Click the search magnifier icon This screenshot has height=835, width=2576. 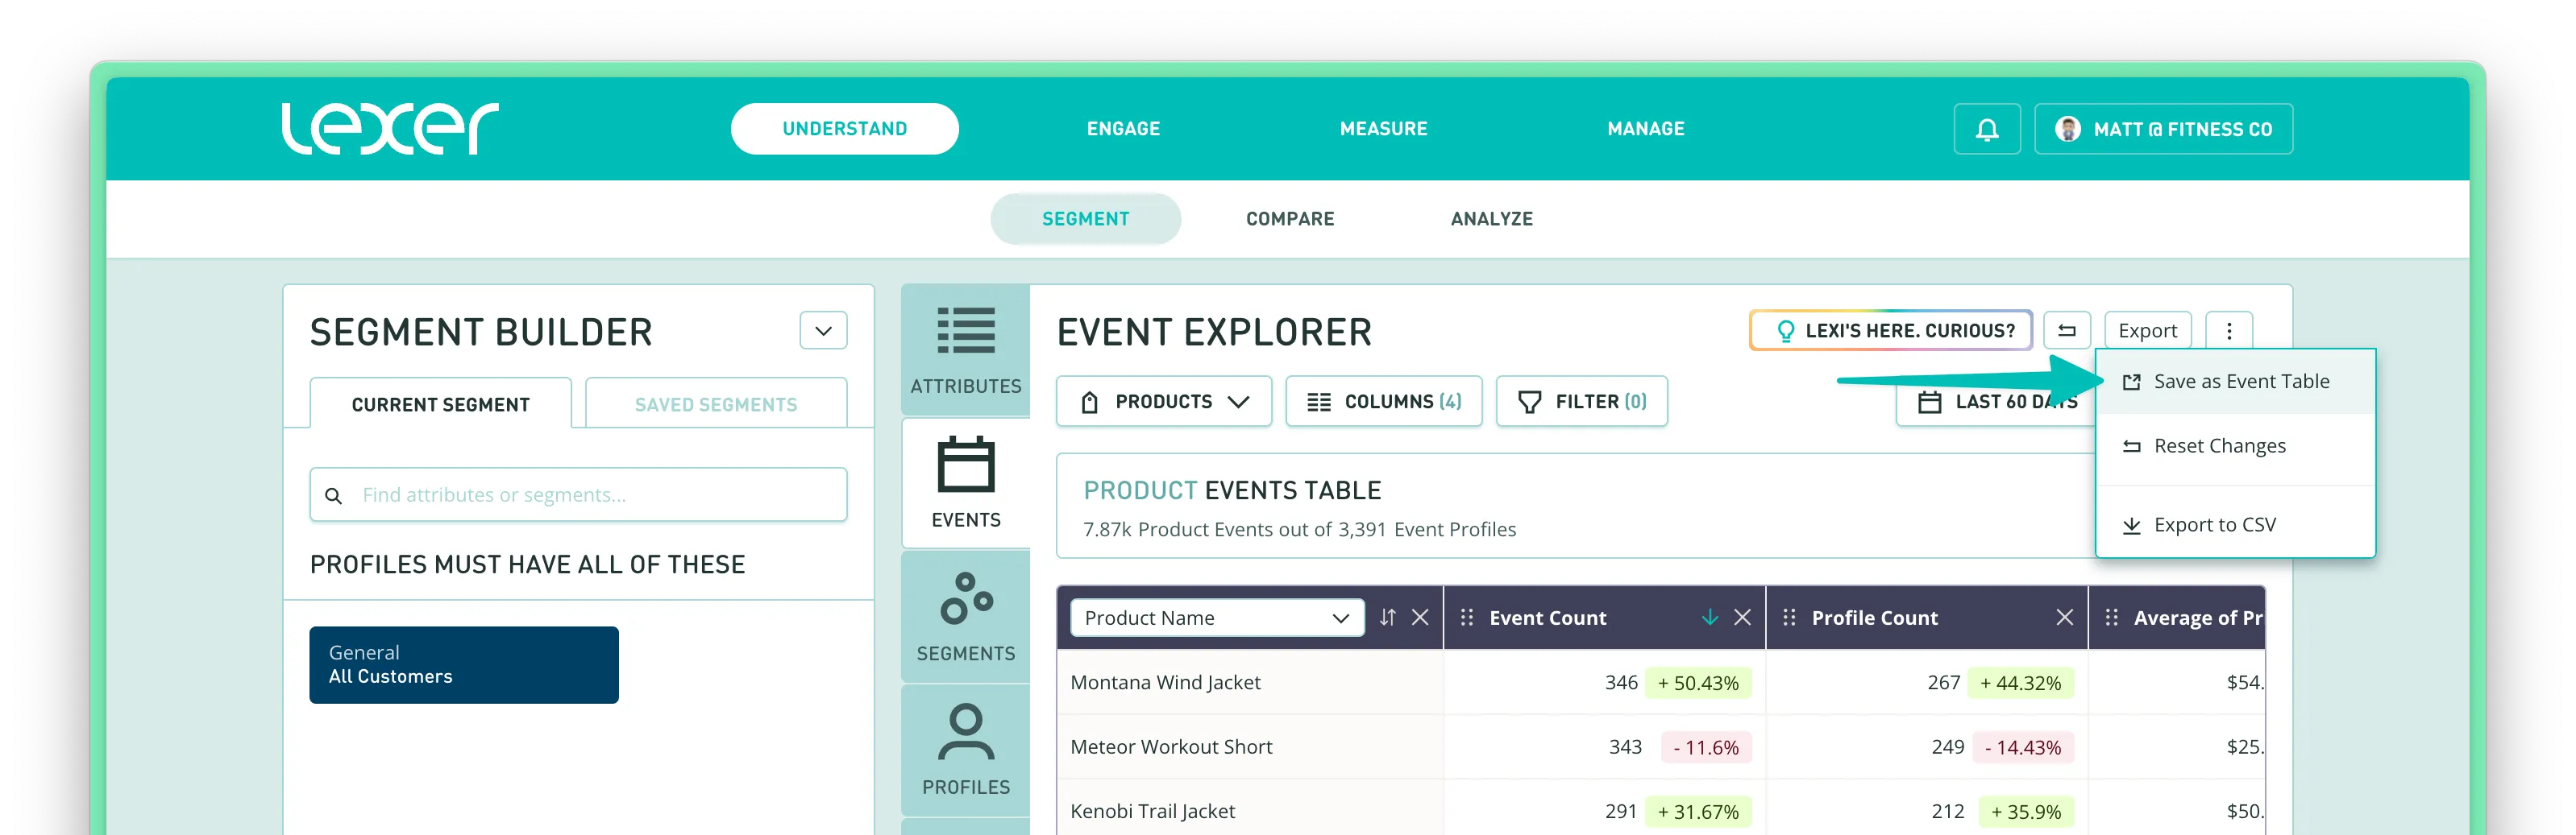334,495
